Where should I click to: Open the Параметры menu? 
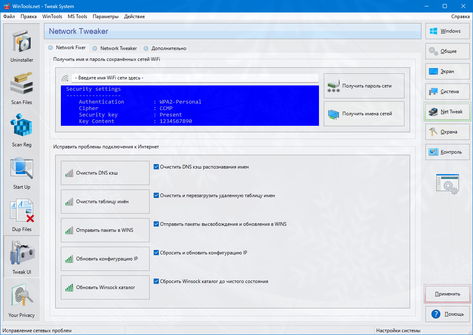tap(105, 17)
